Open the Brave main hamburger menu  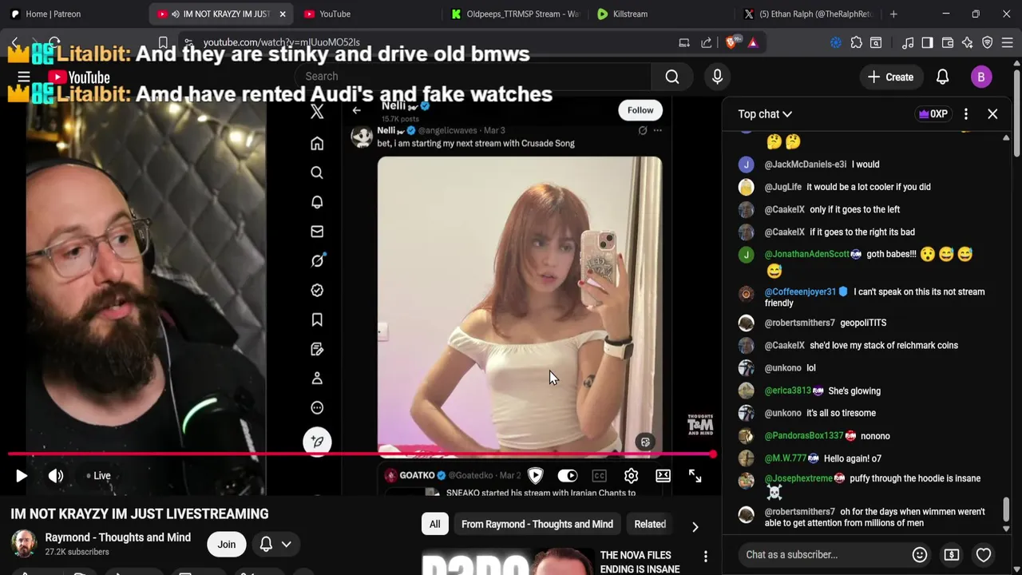pyautogui.click(x=1008, y=42)
